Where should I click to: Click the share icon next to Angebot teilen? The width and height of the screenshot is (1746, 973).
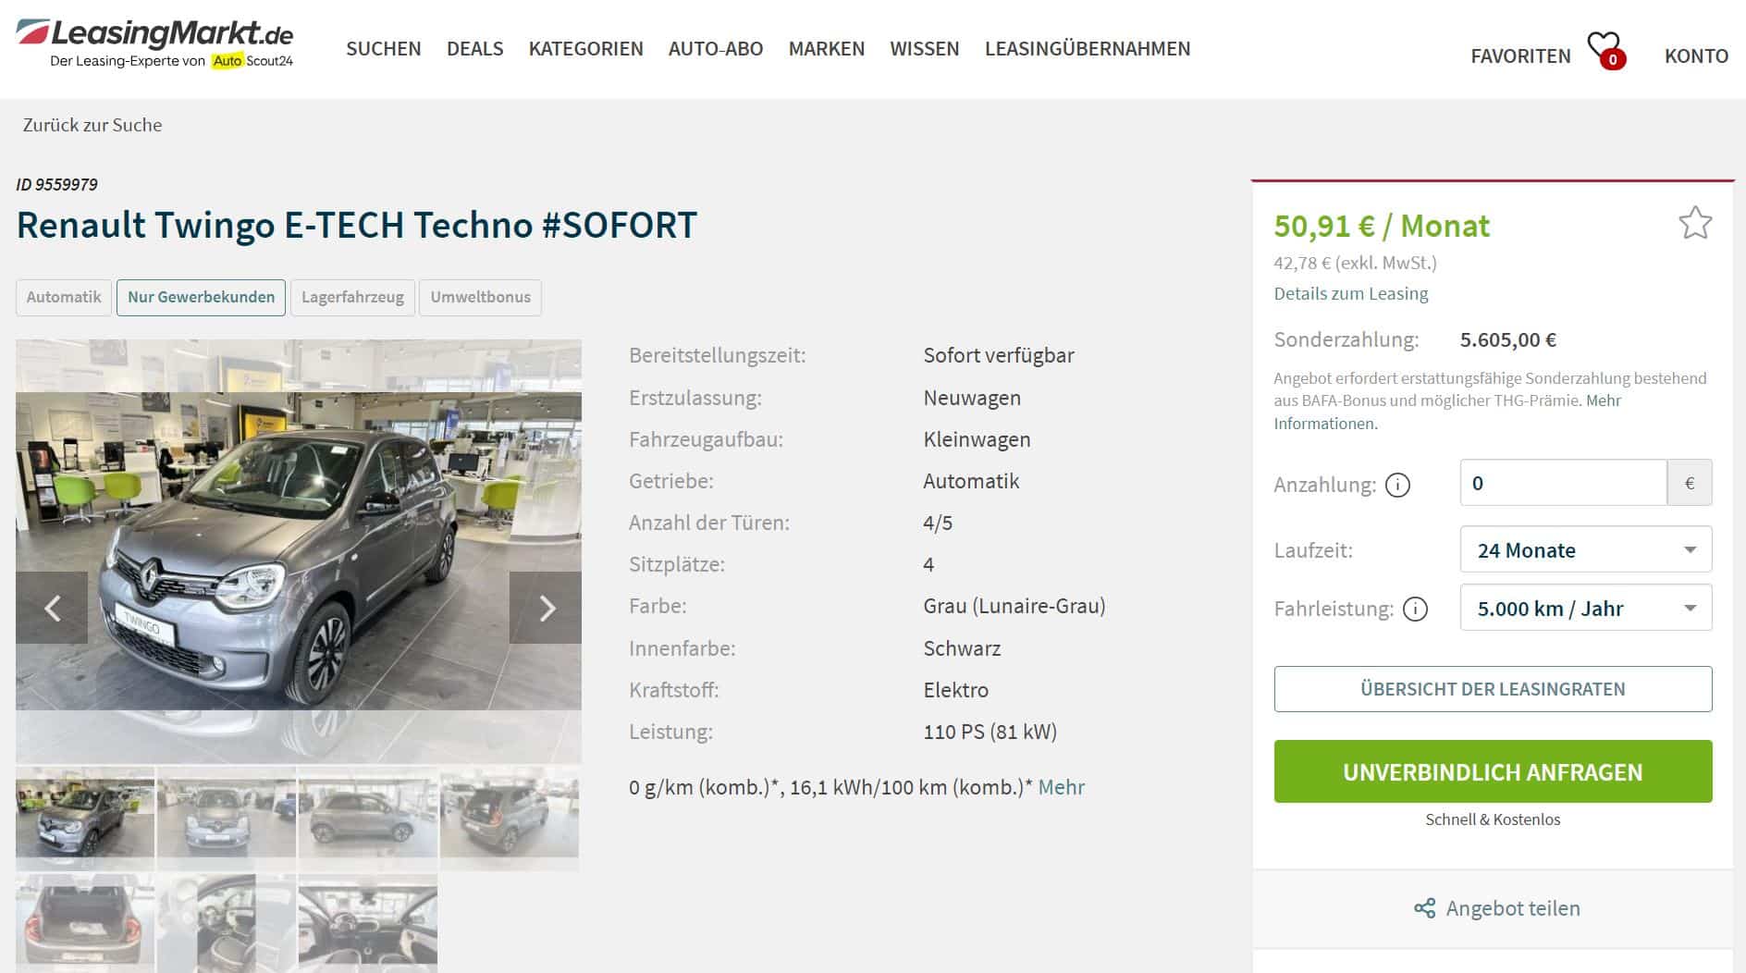[x=1424, y=908]
